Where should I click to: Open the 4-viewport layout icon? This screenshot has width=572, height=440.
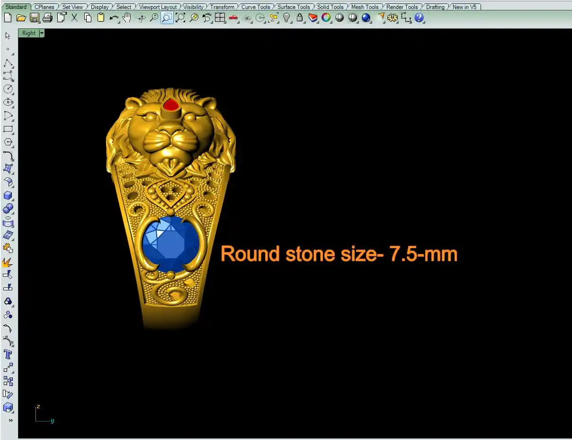[220, 18]
